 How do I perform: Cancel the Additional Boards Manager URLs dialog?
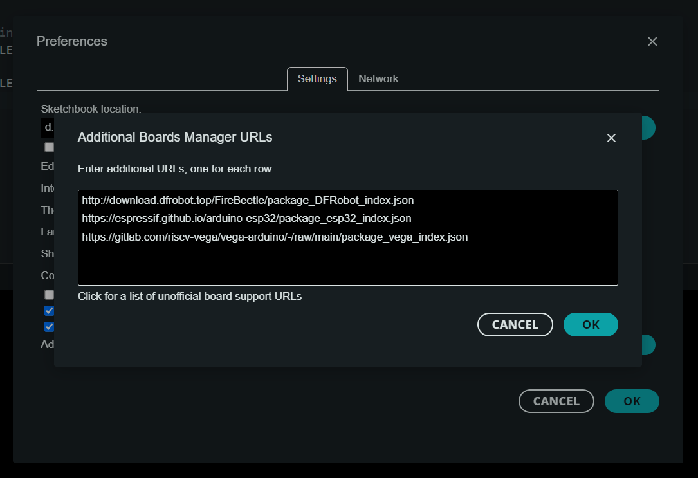point(515,324)
